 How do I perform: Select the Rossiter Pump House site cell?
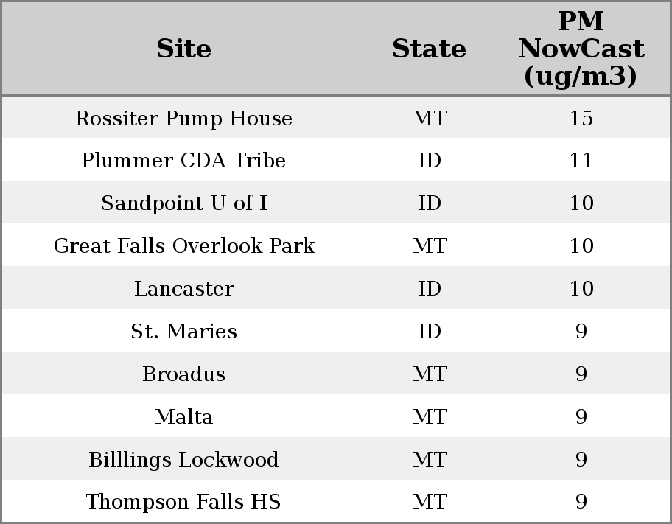(x=183, y=119)
